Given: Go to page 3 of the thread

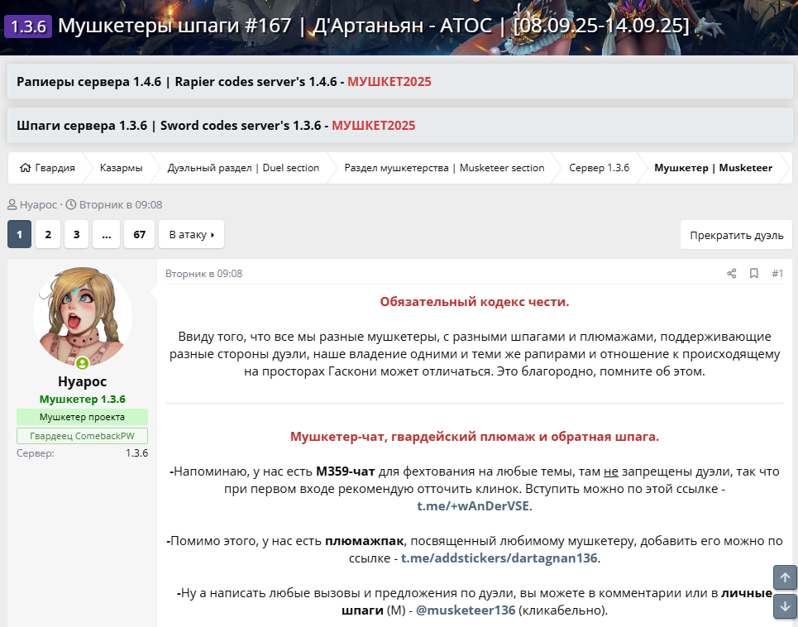Looking at the screenshot, I should pyautogui.click(x=76, y=235).
